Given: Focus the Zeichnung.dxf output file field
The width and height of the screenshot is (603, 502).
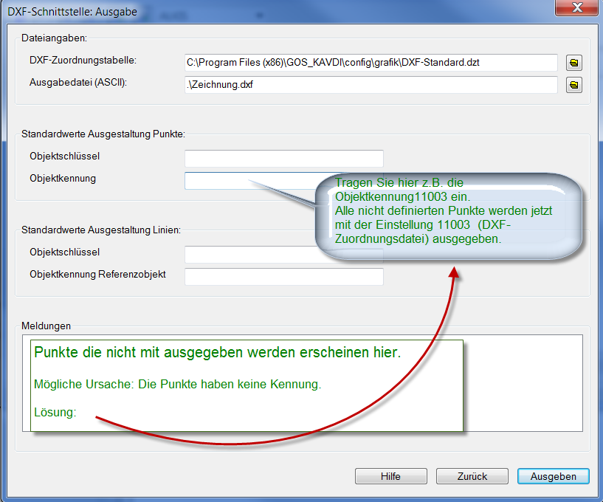Looking at the screenshot, I should (x=371, y=85).
